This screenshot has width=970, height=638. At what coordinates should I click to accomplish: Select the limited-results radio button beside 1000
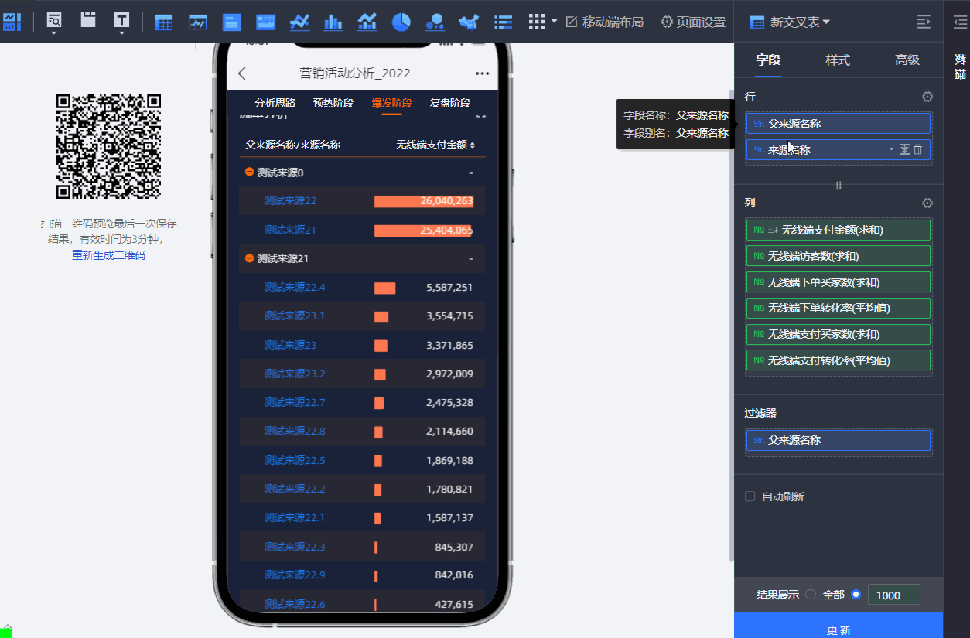point(856,595)
